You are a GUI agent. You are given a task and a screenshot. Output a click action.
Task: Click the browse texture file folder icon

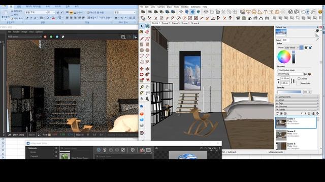point(305,74)
